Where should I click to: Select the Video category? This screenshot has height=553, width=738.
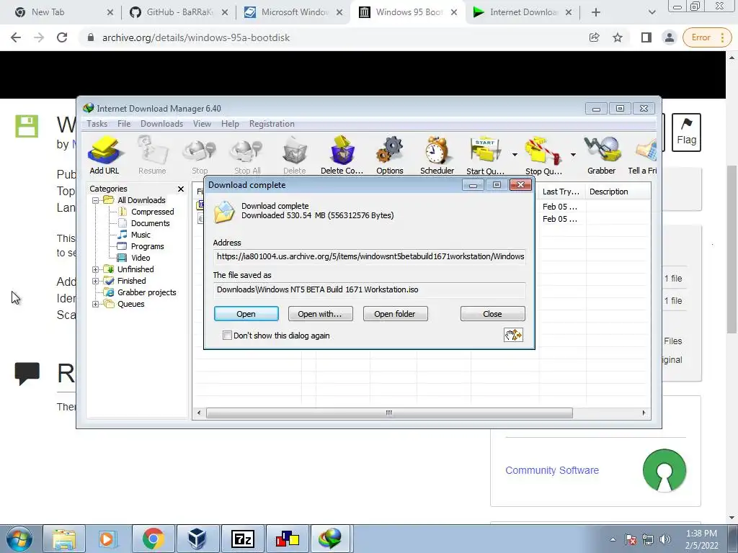[141, 258]
